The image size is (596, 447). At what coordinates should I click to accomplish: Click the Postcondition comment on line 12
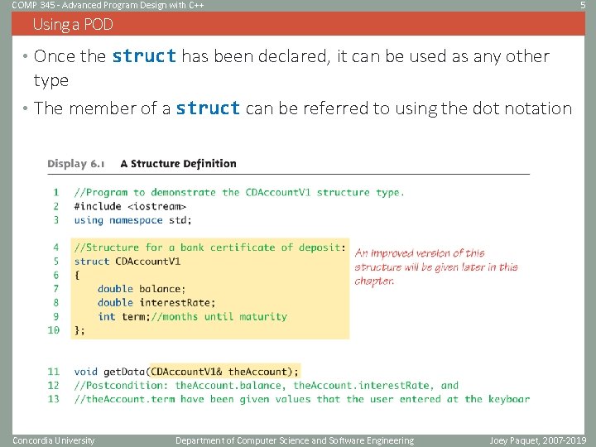point(266,386)
